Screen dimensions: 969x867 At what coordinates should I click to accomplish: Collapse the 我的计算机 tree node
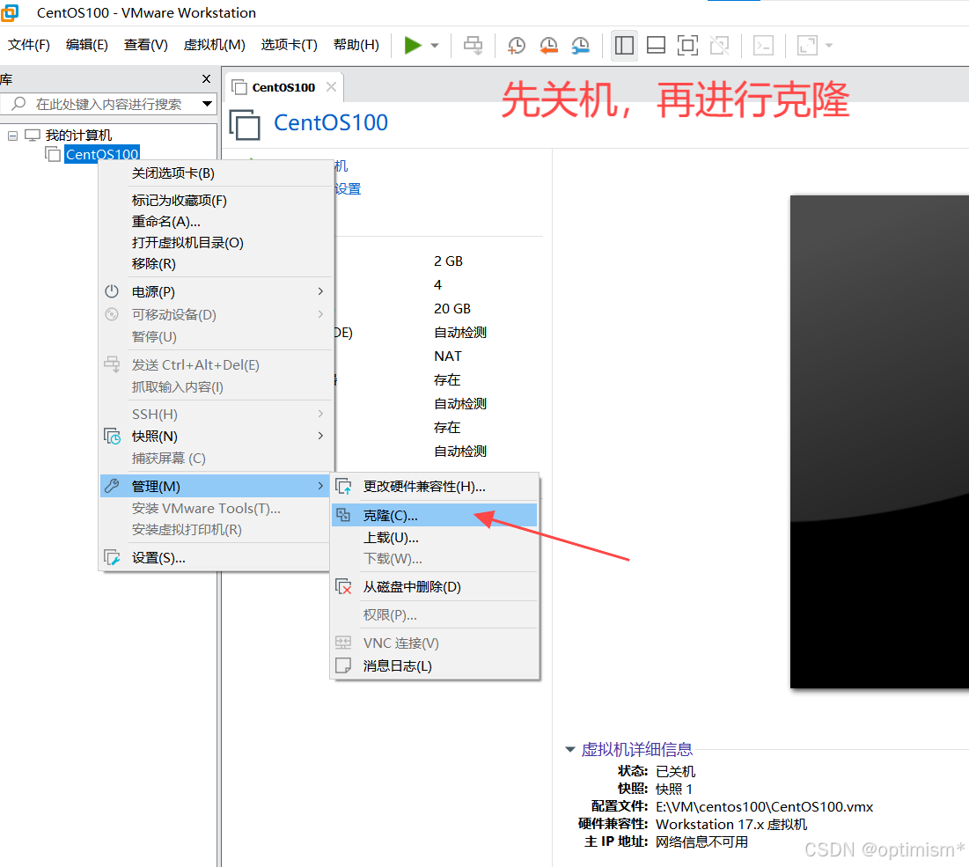12,136
